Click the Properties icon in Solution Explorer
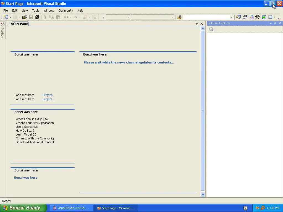 (x=211, y=29)
